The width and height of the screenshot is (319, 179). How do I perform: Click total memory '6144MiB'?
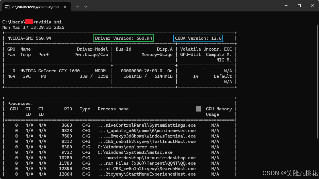pyautogui.click(x=163, y=76)
